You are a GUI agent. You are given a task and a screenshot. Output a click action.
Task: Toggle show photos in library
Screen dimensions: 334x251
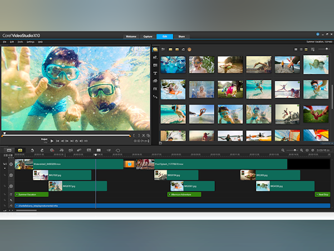click(177, 49)
